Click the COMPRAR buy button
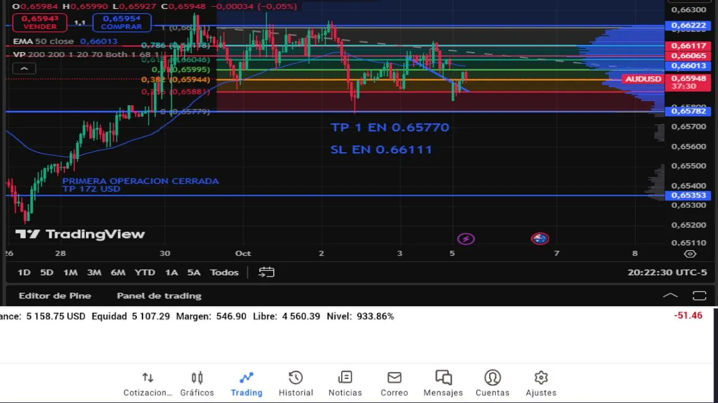718x403 pixels. (x=122, y=22)
